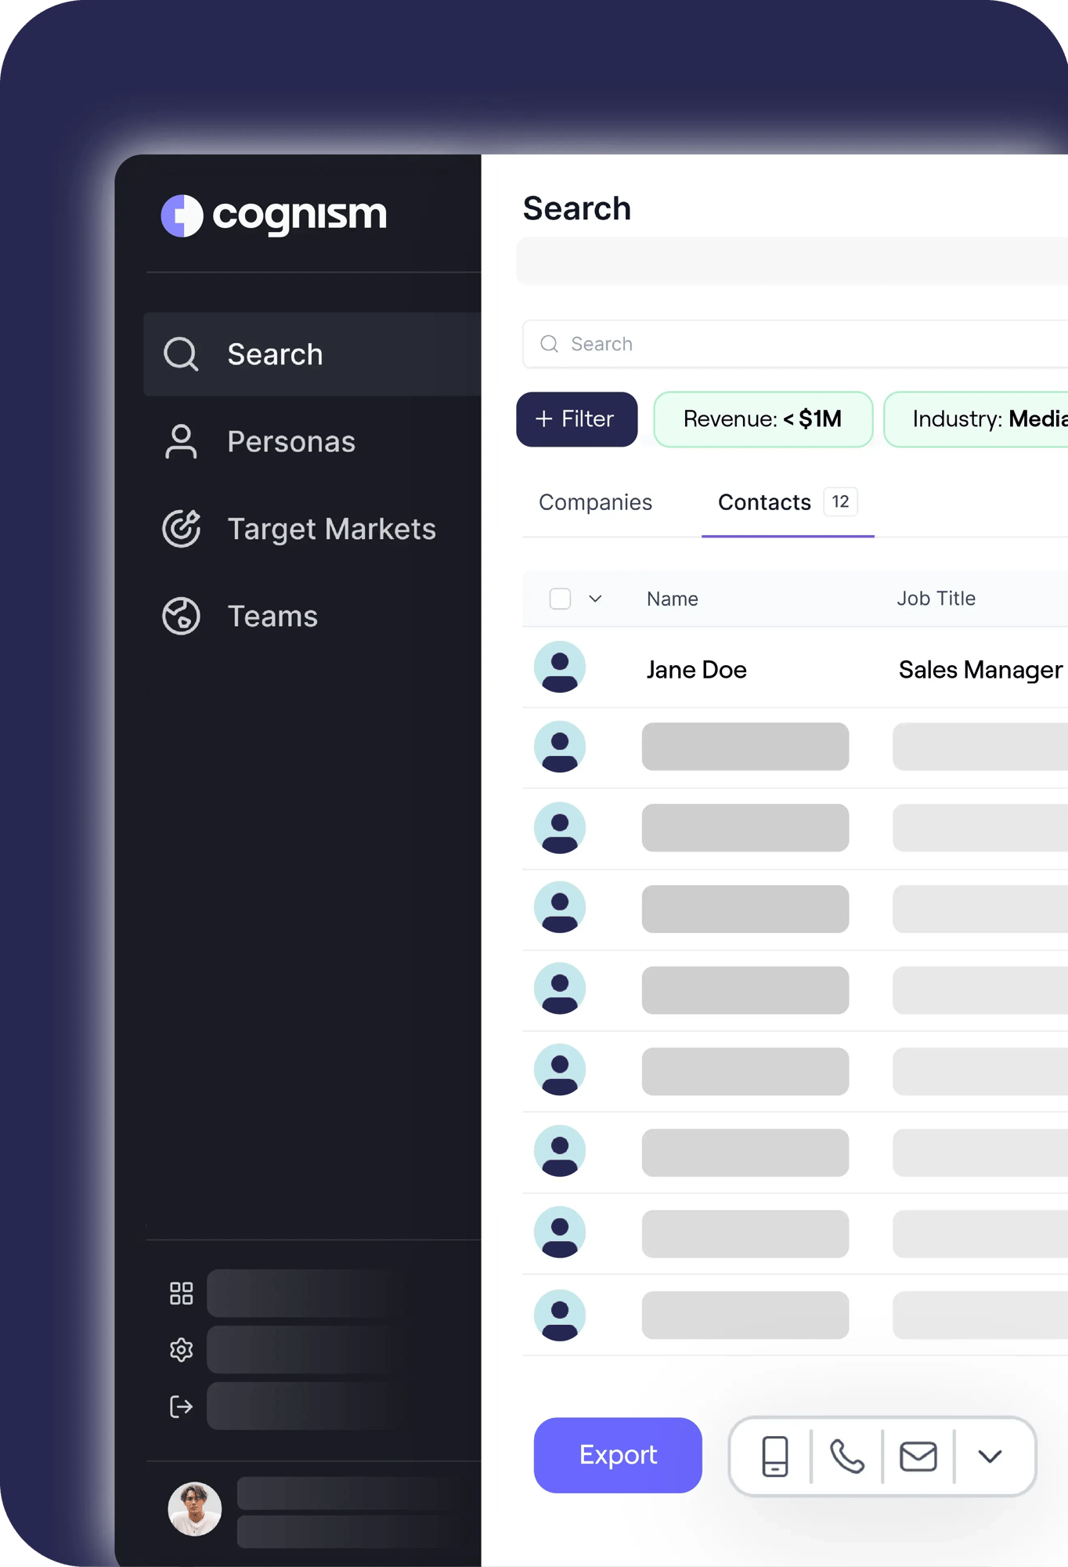Expand the export options chevron
Screen dimensions: 1068x1567
(x=990, y=1456)
